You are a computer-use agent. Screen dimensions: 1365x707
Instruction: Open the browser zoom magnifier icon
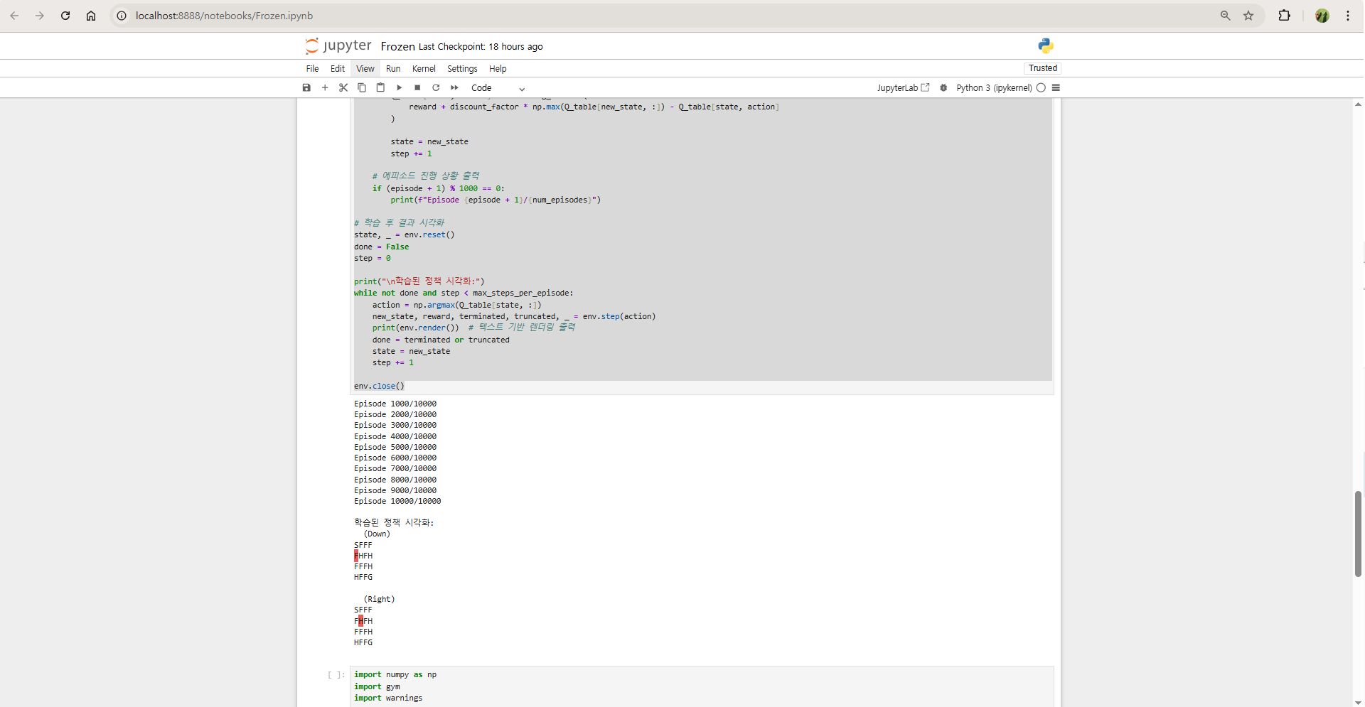point(1225,16)
